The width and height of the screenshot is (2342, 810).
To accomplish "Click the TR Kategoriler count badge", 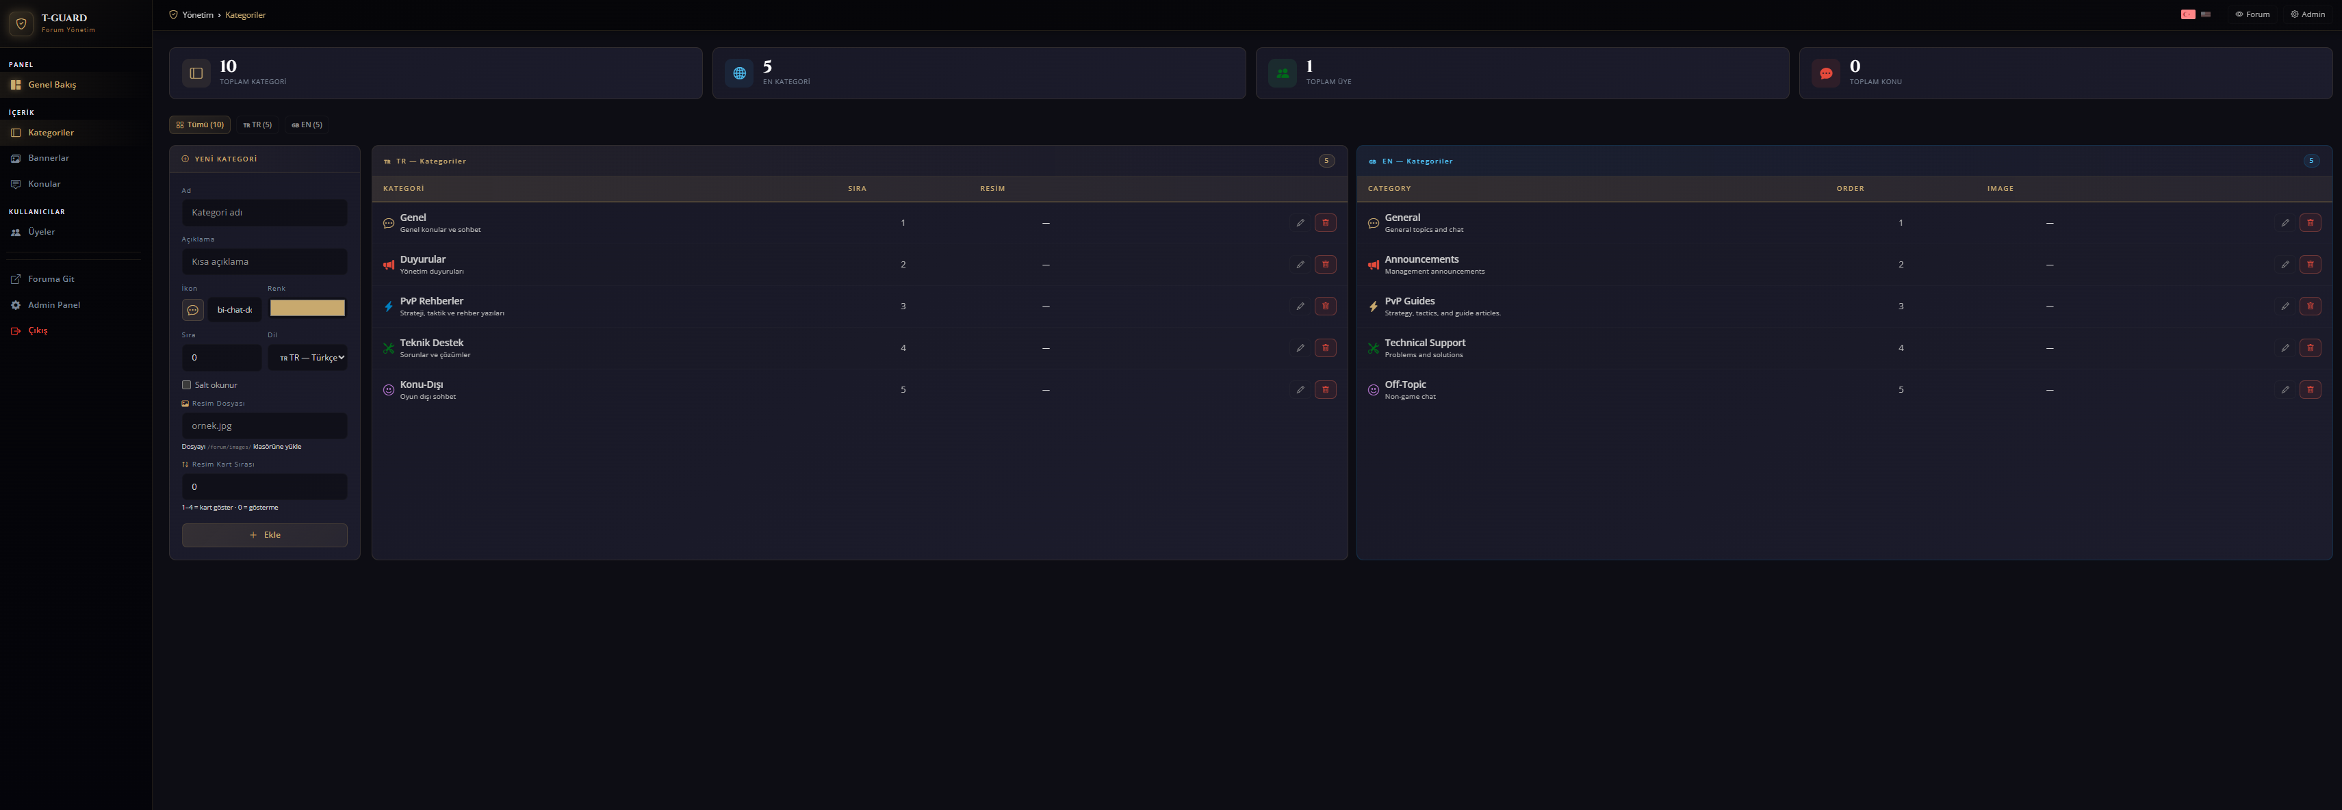I will pos(1326,161).
